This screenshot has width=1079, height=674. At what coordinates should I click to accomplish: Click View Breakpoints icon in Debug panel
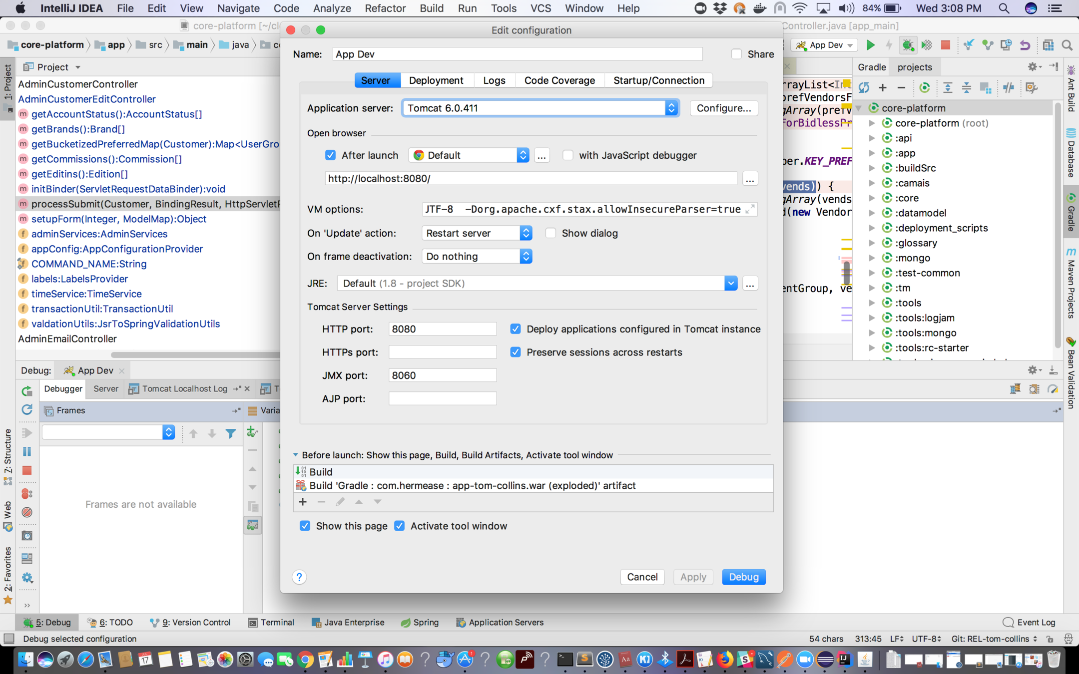(27, 494)
